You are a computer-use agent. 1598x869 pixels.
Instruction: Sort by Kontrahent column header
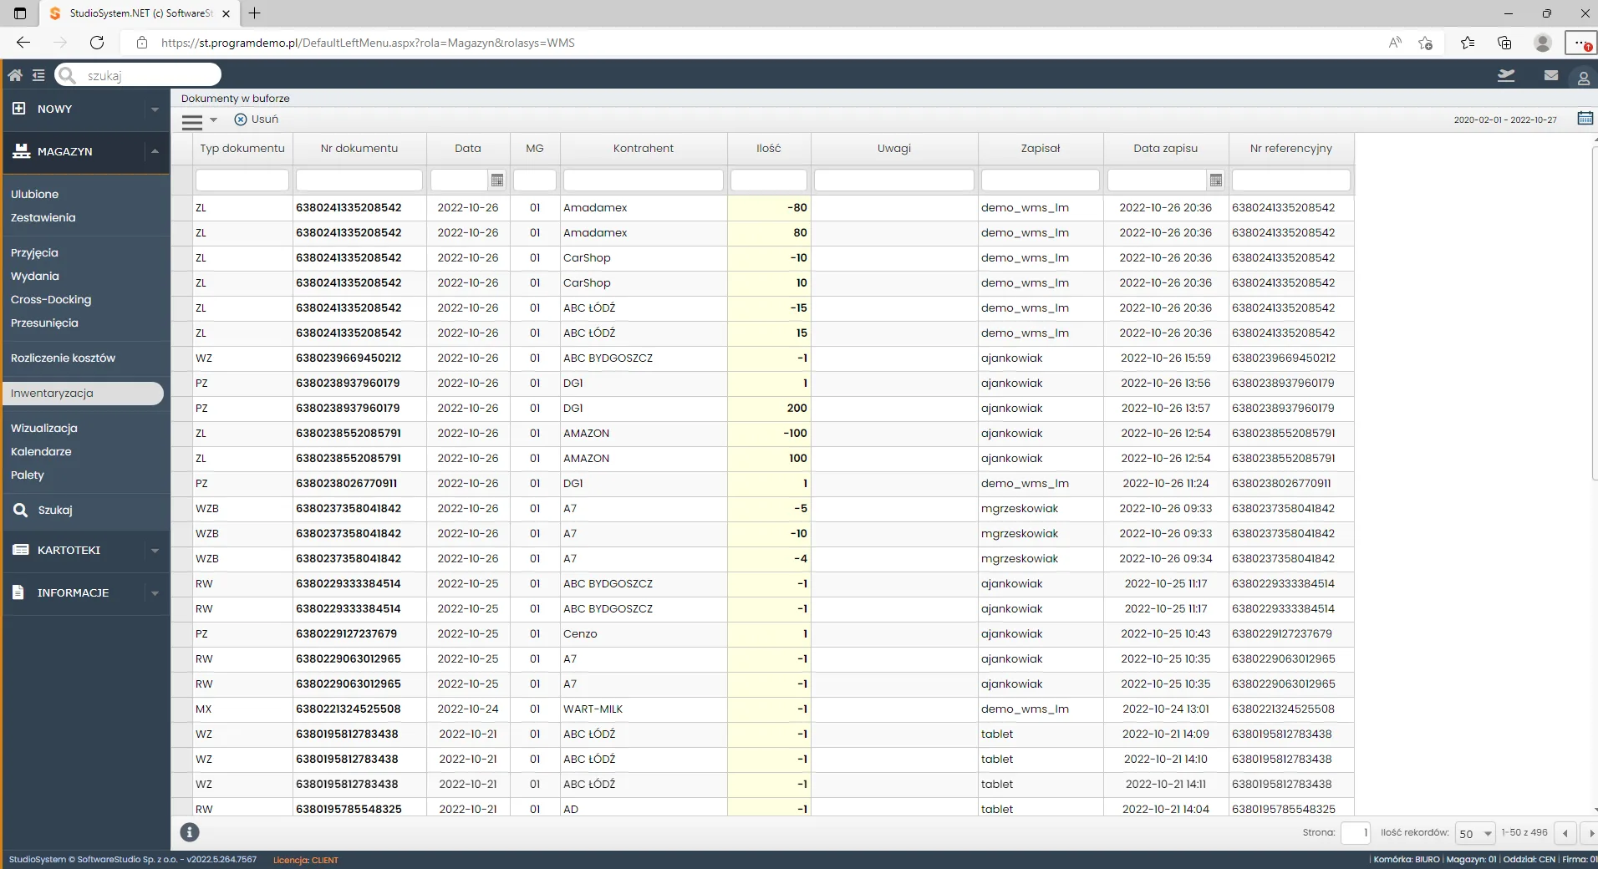(644, 148)
